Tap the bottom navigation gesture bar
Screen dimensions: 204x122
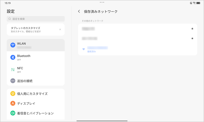tap(102, 121)
